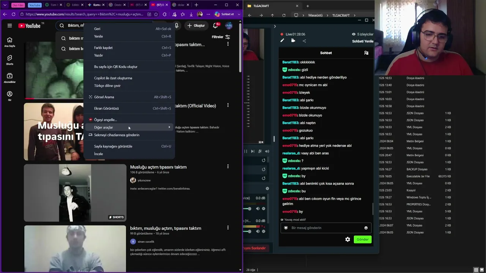
Task: Open chat settings gear icon
Action: pos(347,239)
